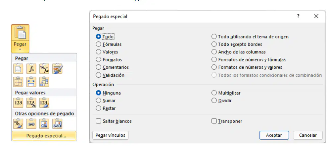Choose the Ancho de las columnas option
329x146 pixels.
point(239,52)
